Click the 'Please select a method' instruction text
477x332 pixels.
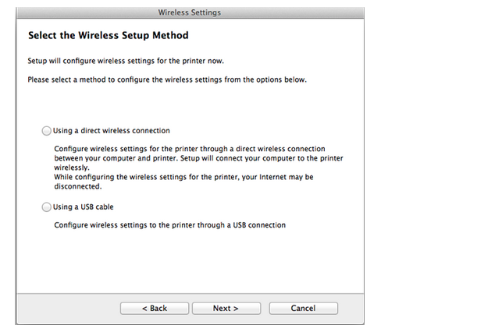tap(167, 79)
